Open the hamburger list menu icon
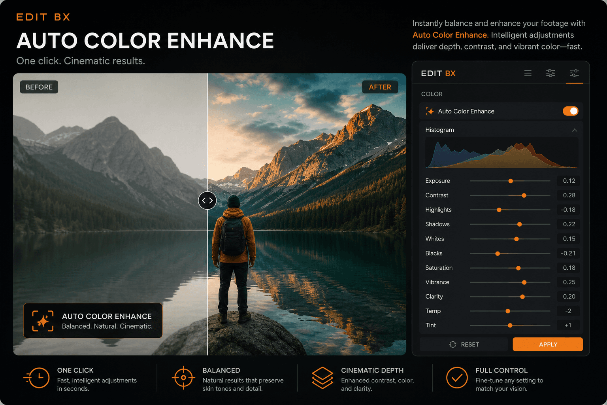The width and height of the screenshot is (607, 405). pos(528,73)
